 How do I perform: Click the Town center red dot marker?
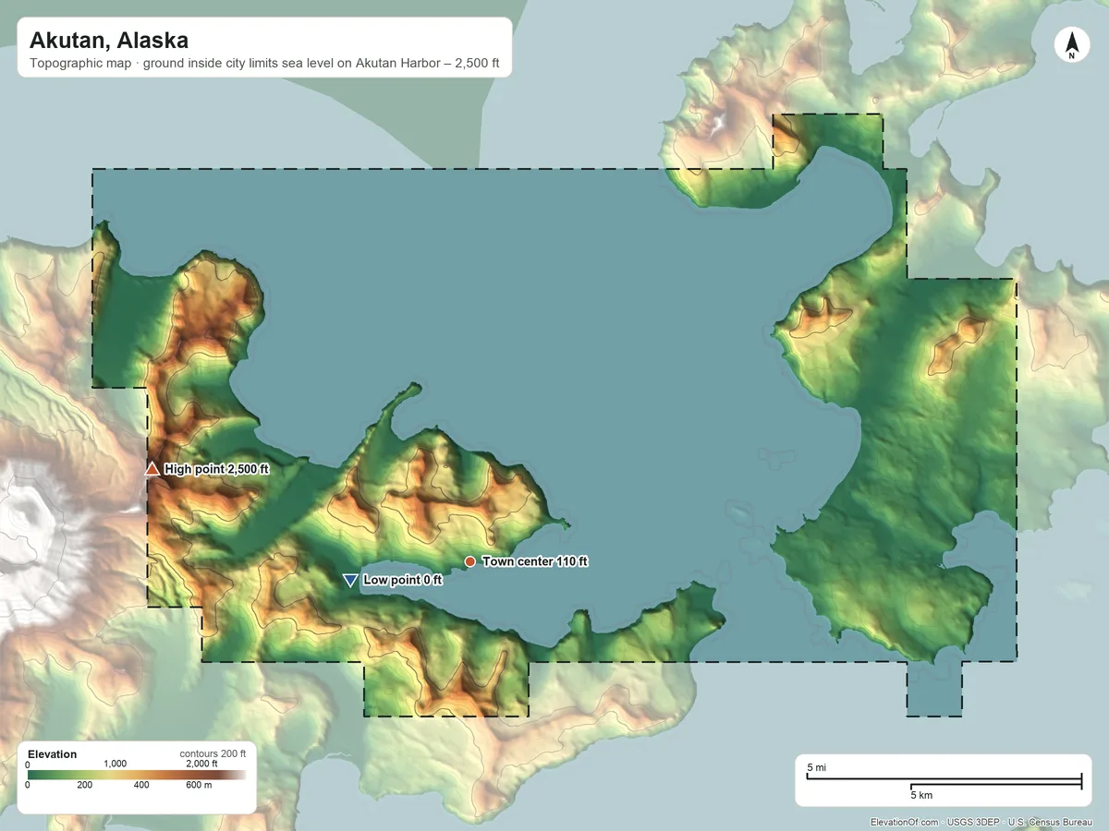(469, 561)
